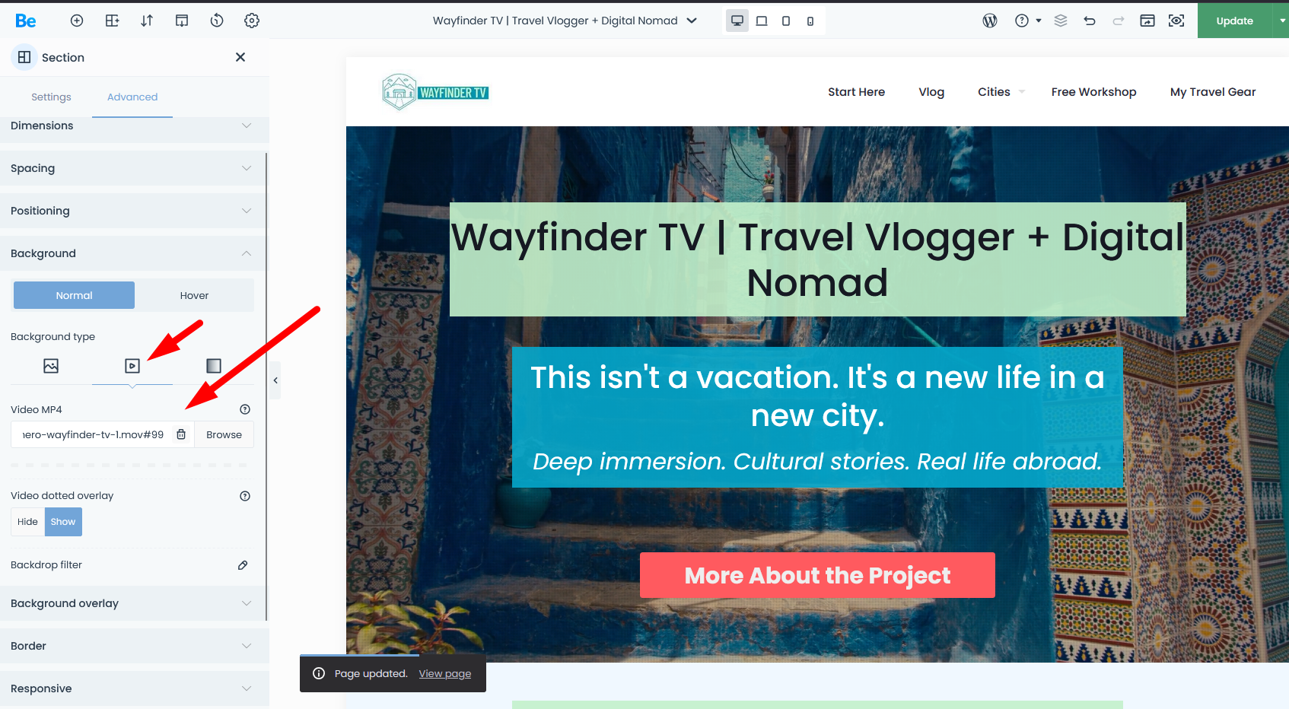Delete the Video MP4 file via trash icon
The width and height of the screenshot is (1289, 709).
[x=181, y=434]
